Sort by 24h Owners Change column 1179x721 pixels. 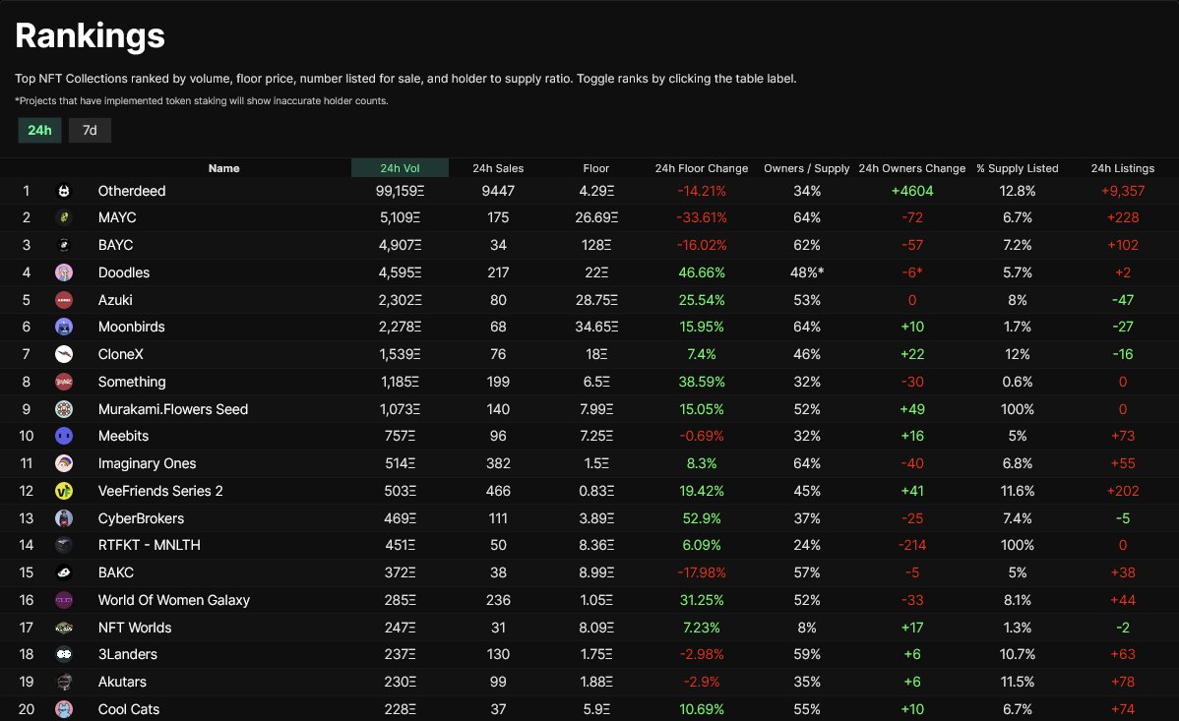tap(912, 168)
